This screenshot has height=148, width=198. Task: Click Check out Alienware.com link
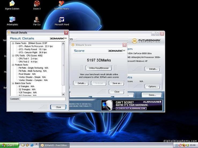pos(131,108)
